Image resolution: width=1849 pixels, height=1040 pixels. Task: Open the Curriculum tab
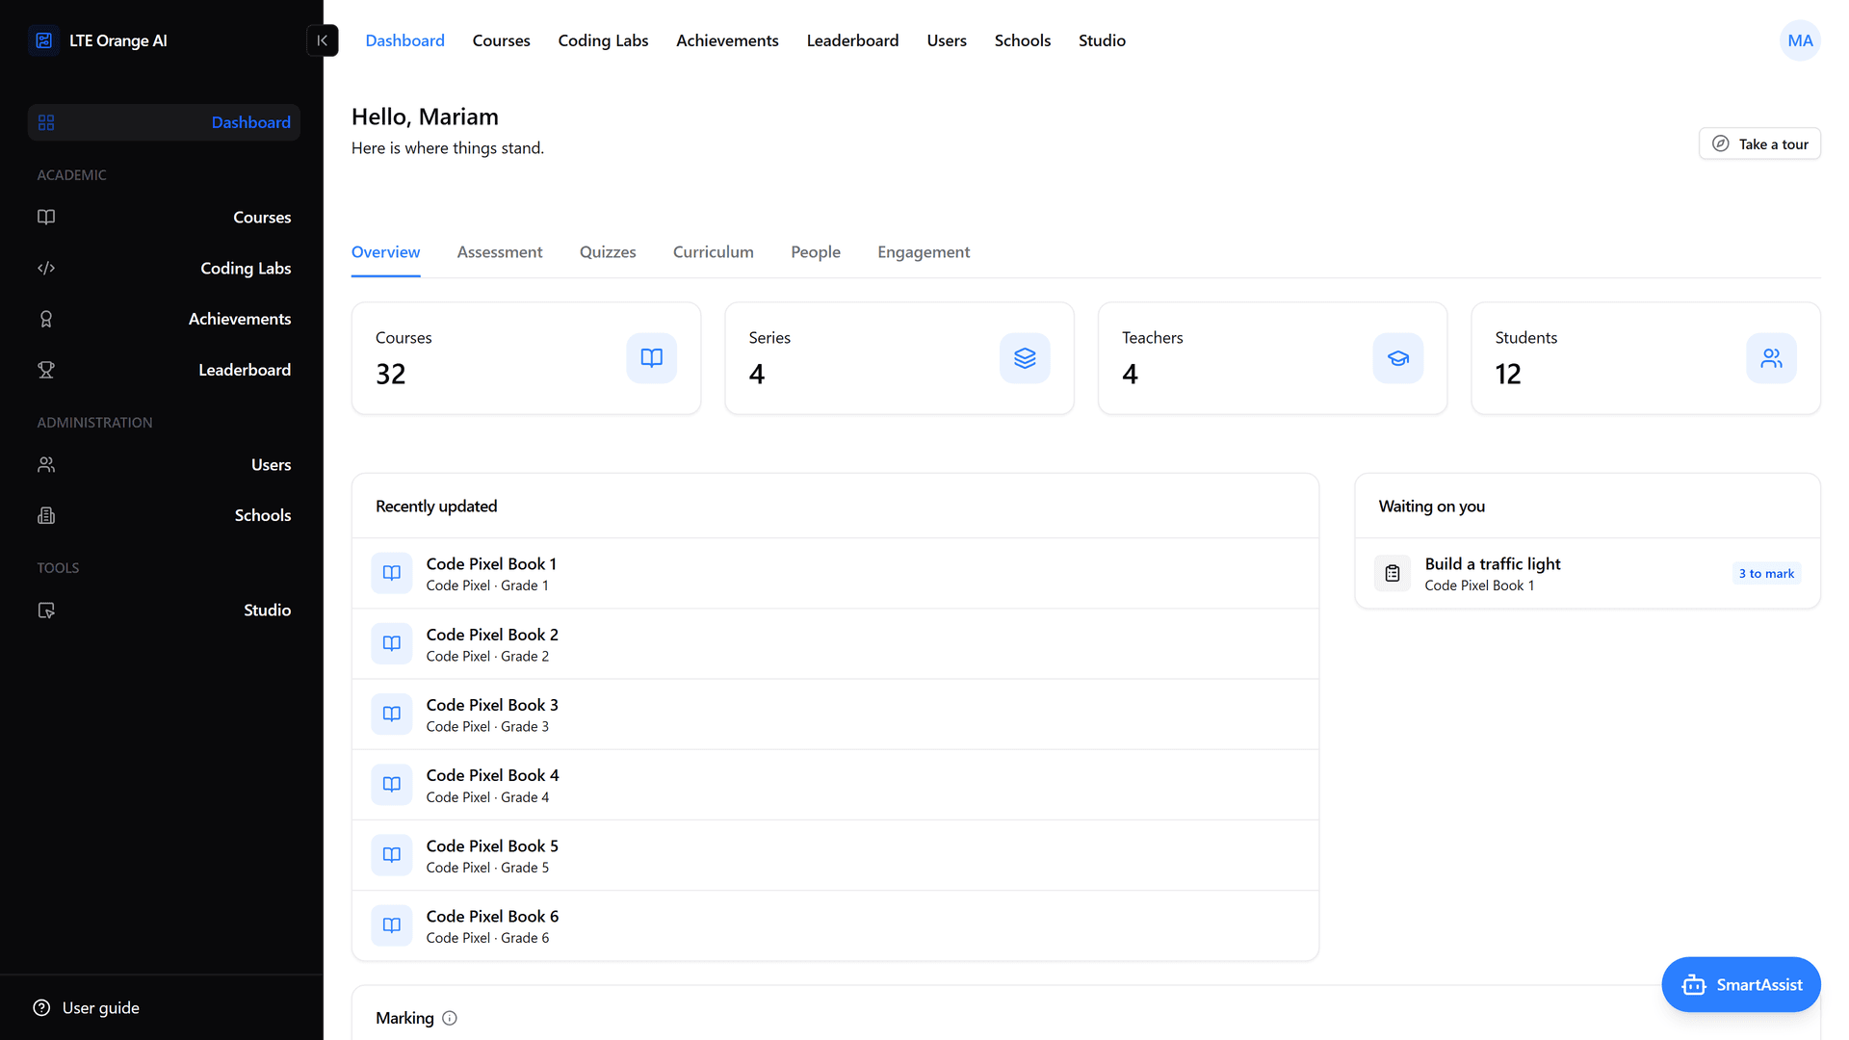[714, 252]
